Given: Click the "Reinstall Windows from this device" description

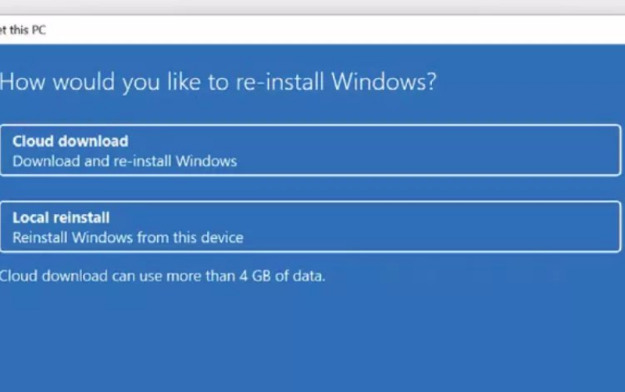Looking at the screenshot, I should click(x=128, y=237).
